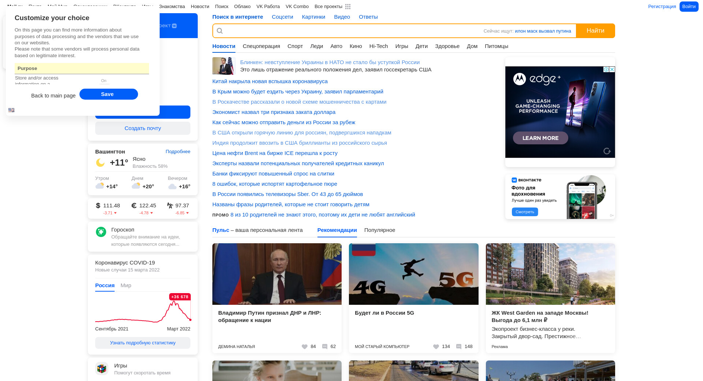Switch to Ответы search tab

click(368, 17)
